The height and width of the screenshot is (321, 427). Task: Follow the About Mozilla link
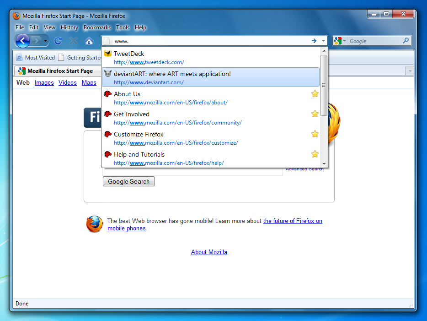209,252
